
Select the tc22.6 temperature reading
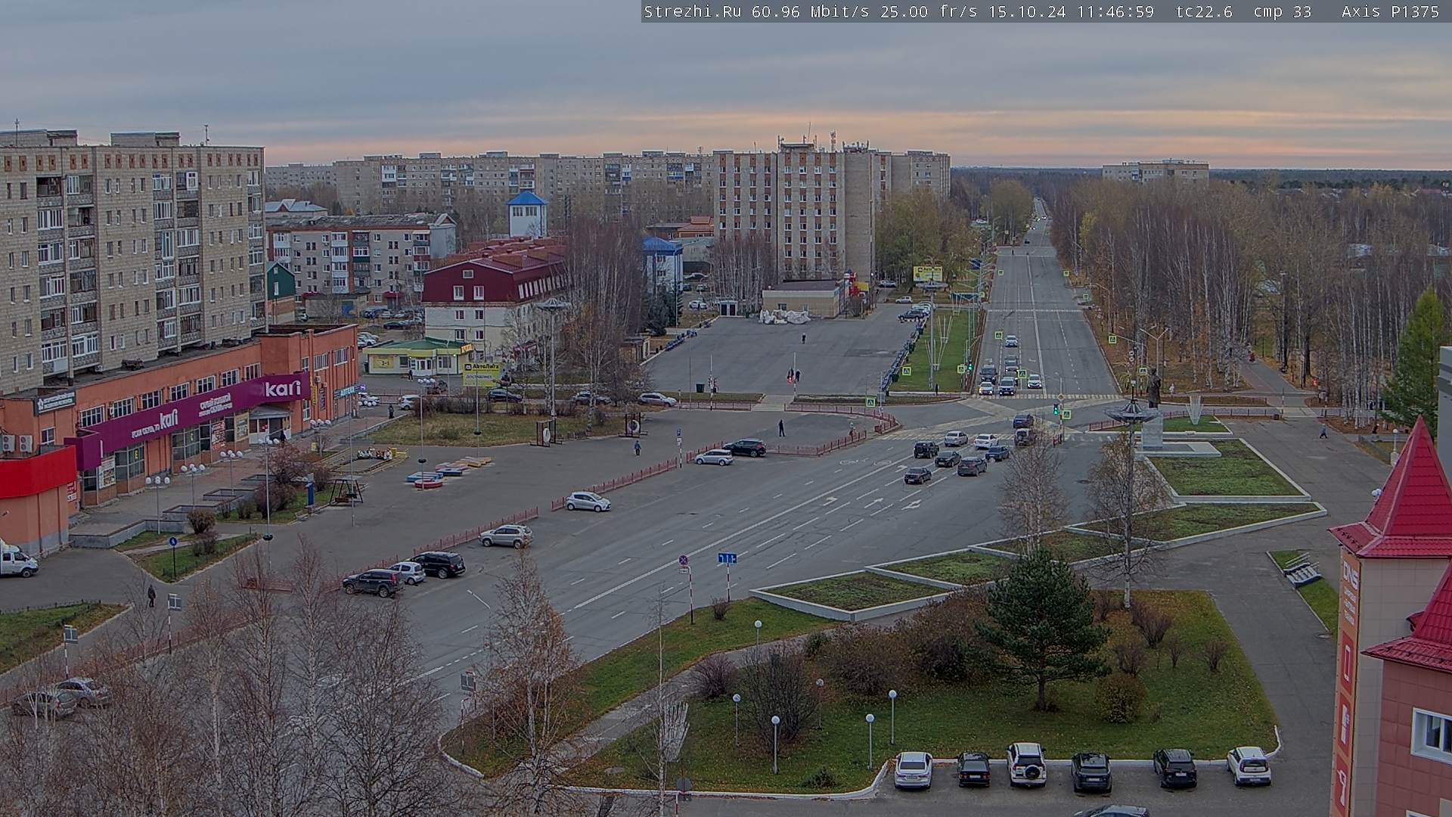click(1204, 11)
